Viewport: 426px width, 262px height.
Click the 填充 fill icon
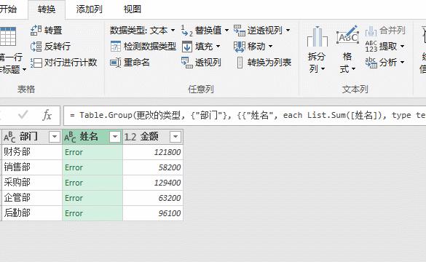point(186,47)
